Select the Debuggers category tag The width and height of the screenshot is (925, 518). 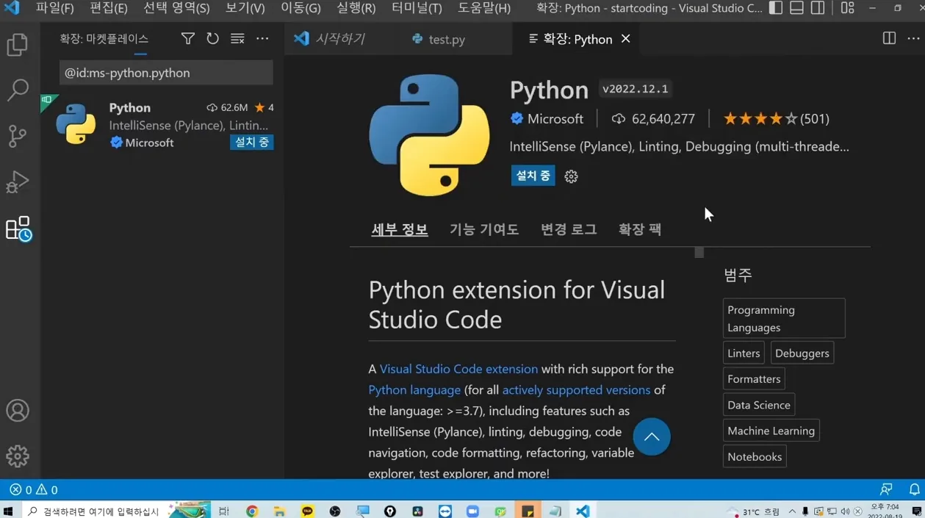coord(802,353)
